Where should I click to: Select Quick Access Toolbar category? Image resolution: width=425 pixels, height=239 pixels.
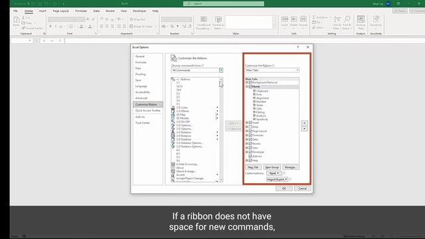tap(147, 111)
